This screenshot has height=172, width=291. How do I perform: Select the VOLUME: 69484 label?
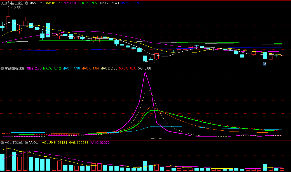[x=54, y=143]
